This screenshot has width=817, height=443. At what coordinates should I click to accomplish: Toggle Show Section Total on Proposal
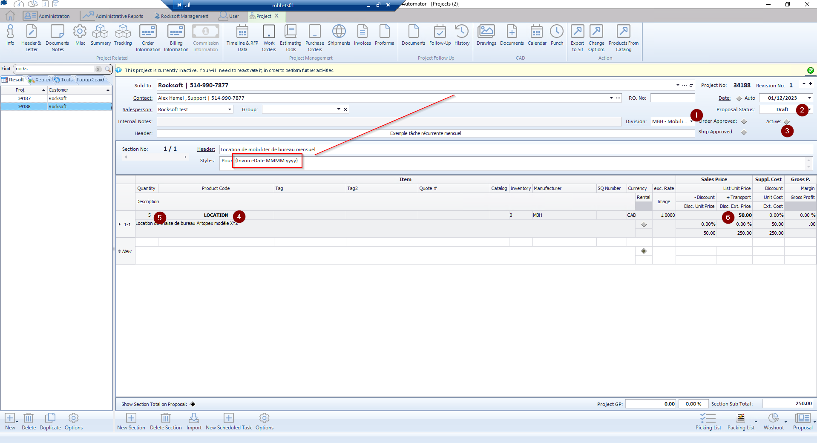coord(193,404)
